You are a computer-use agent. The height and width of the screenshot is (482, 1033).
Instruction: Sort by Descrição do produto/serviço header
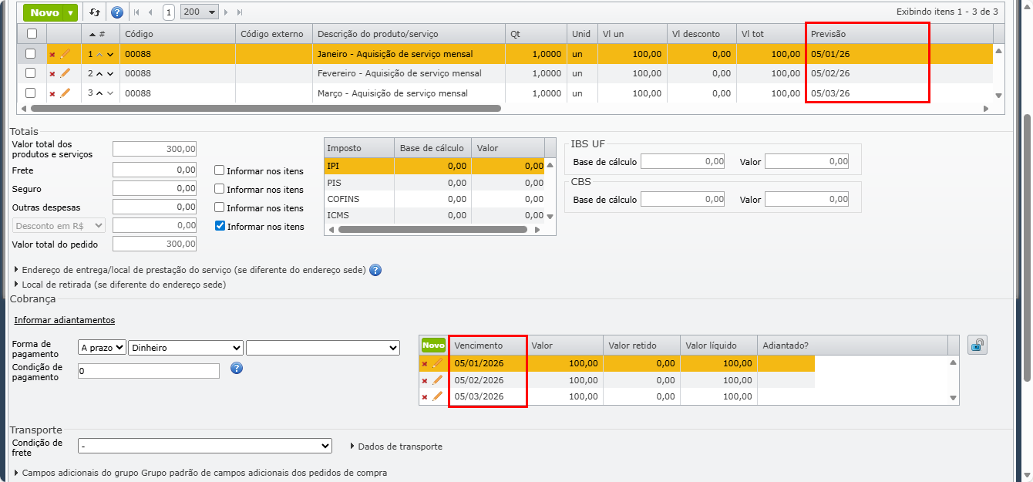(409, 34)
